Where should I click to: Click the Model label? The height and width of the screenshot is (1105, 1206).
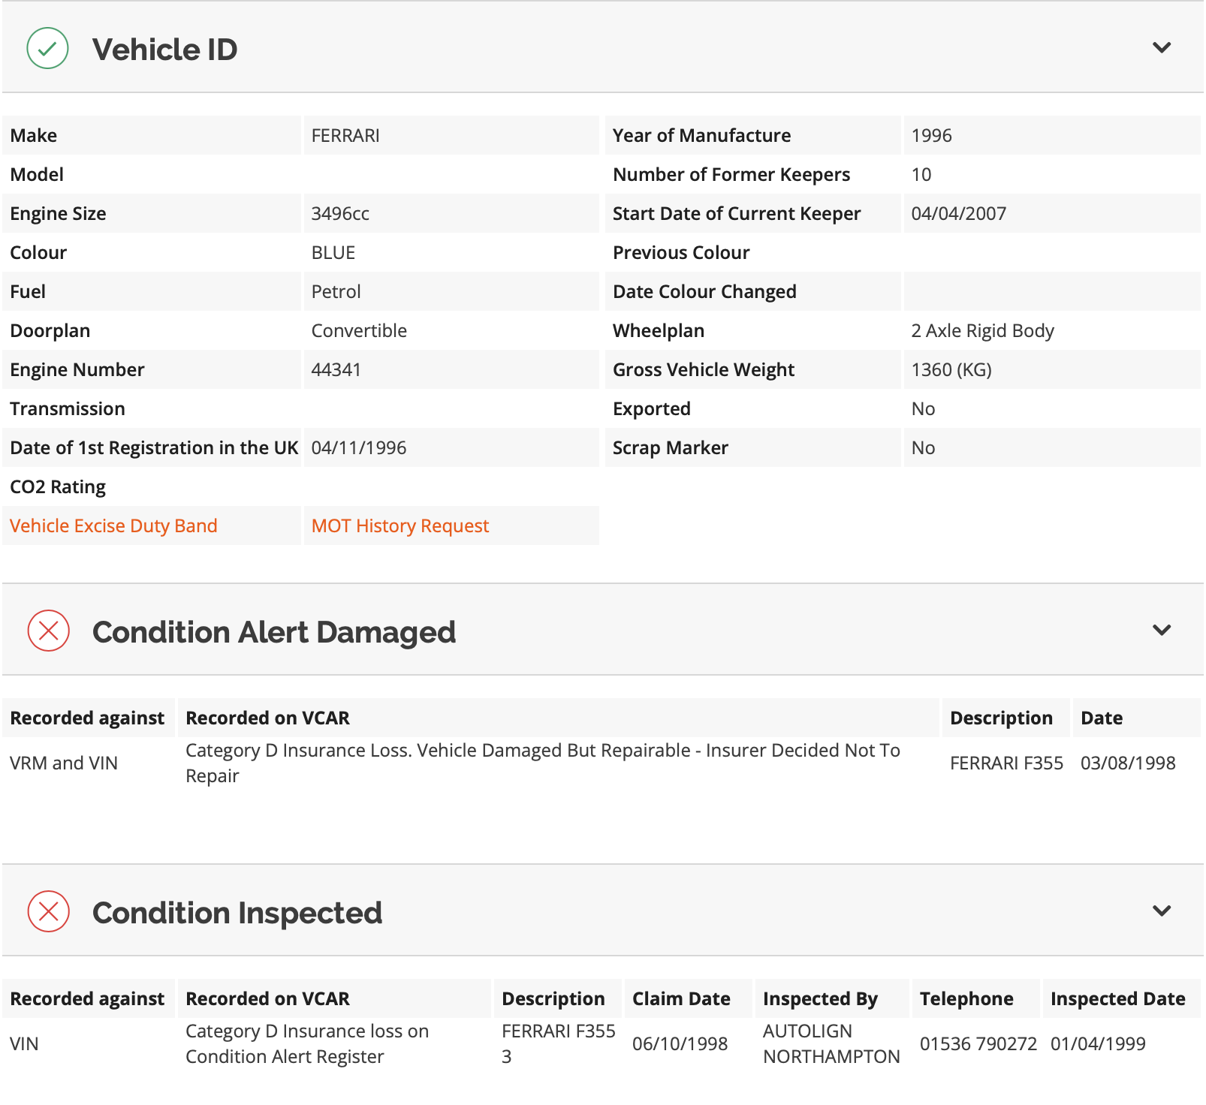pos(37,175)
